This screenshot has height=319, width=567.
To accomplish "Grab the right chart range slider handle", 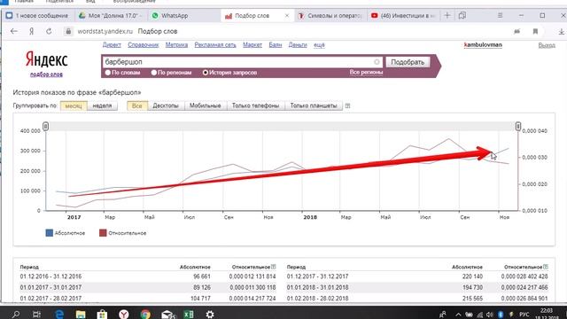I will pos(518,126).
